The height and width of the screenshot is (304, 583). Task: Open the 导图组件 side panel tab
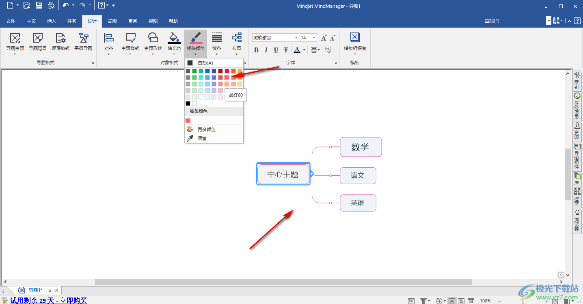point(577,156)
